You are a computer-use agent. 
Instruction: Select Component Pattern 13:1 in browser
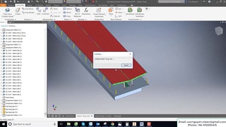pyautogui.click(x=14, y=115)
